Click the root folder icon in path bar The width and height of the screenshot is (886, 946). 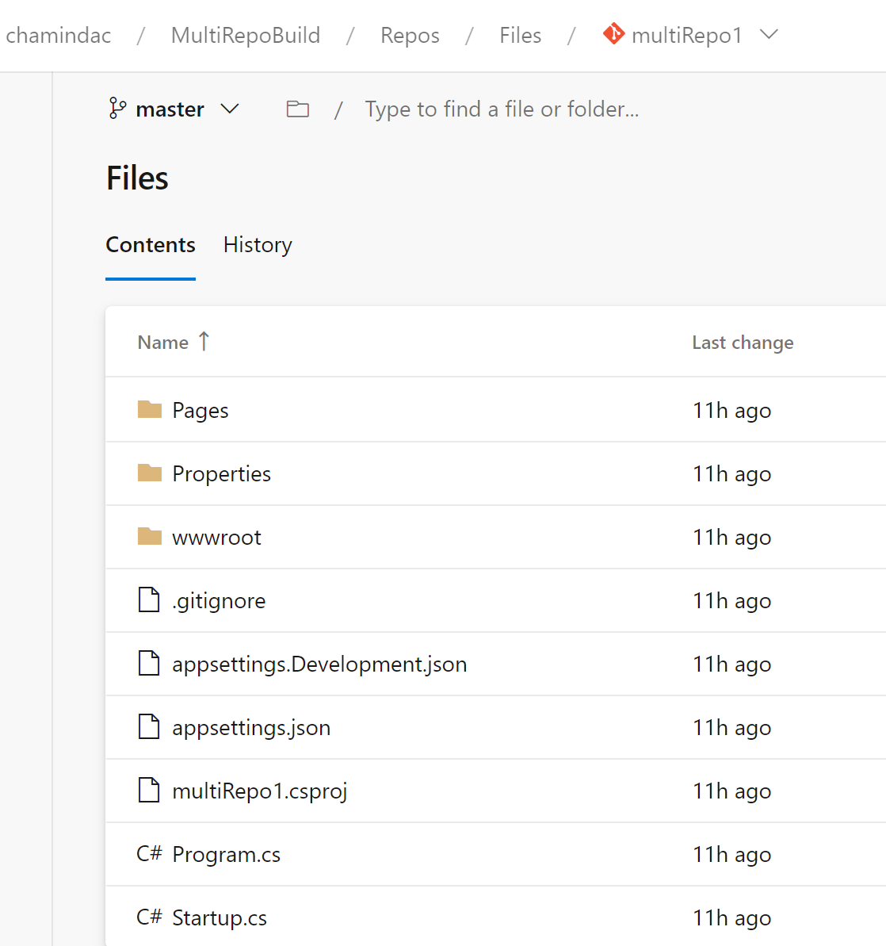(x=297, y=109)
